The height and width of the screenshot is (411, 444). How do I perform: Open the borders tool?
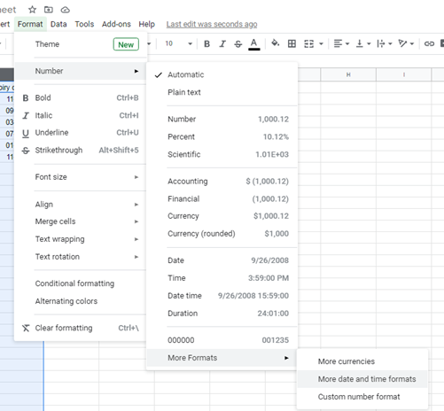point(292,44)
